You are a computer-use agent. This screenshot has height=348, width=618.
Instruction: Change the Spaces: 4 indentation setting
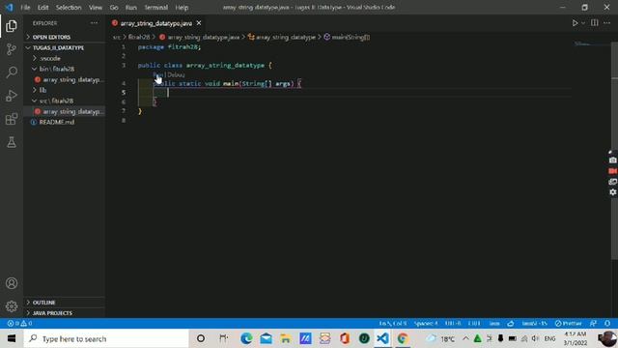coord(426,324)
